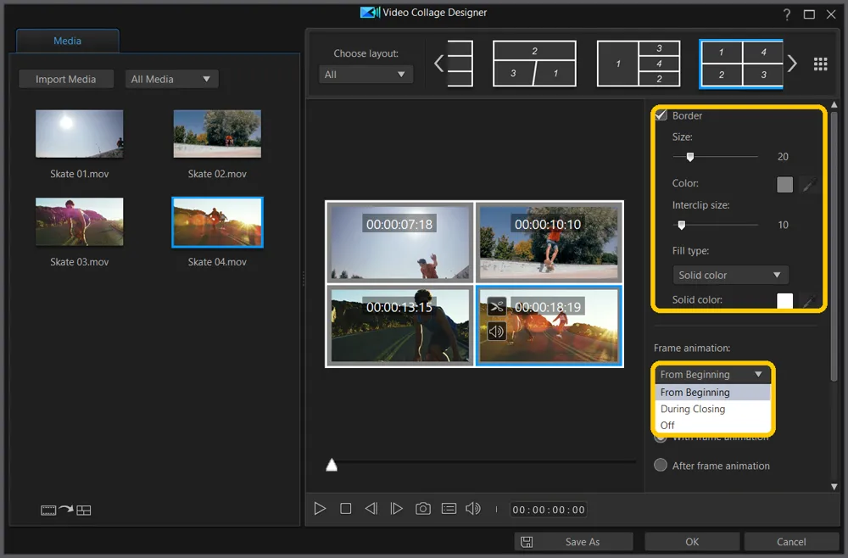Select the Skate 04.mov thumbnail
Viewport: 848px width, 558px height.
click(x=217, y=222)
